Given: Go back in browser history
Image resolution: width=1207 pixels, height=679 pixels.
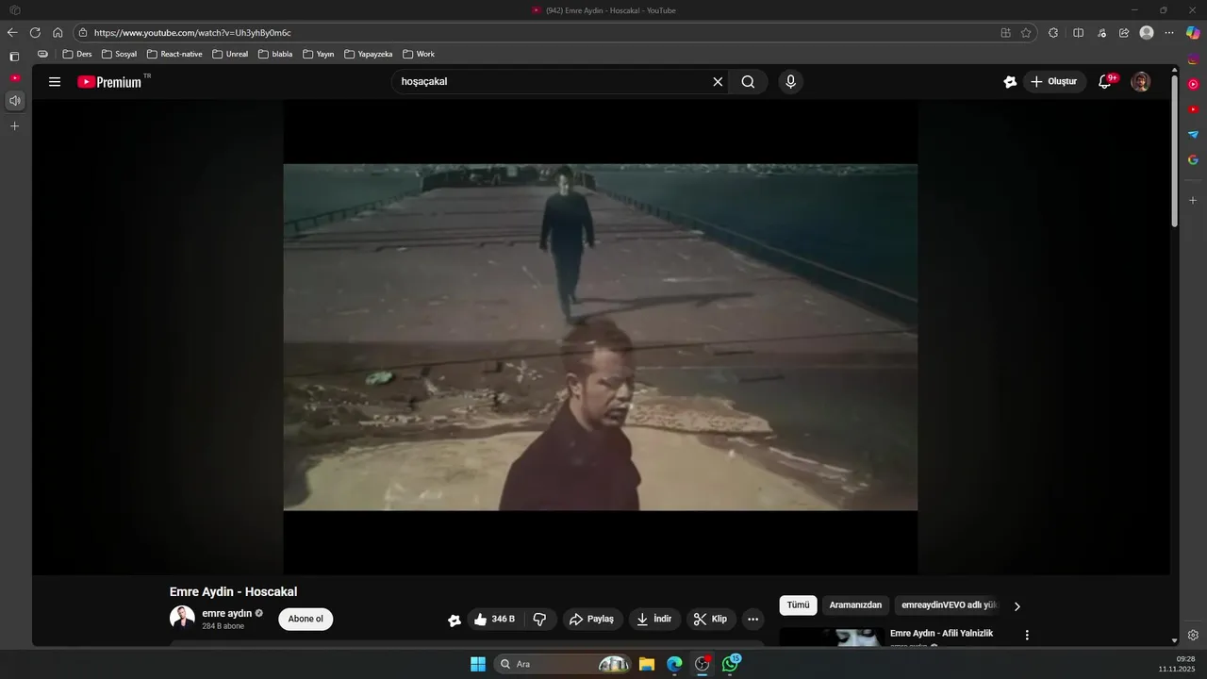Looking at the screenshot, I should [12, 32].
